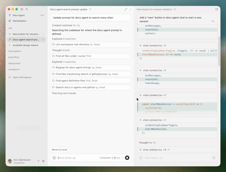
Task: Open settings gear at the sidebar bottom
Action: 43,161
